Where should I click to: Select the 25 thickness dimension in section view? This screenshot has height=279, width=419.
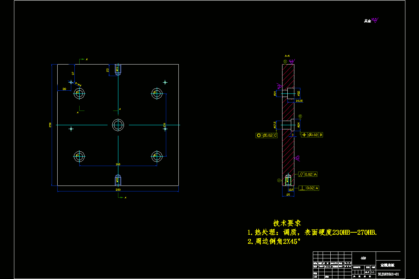point(288,195)
